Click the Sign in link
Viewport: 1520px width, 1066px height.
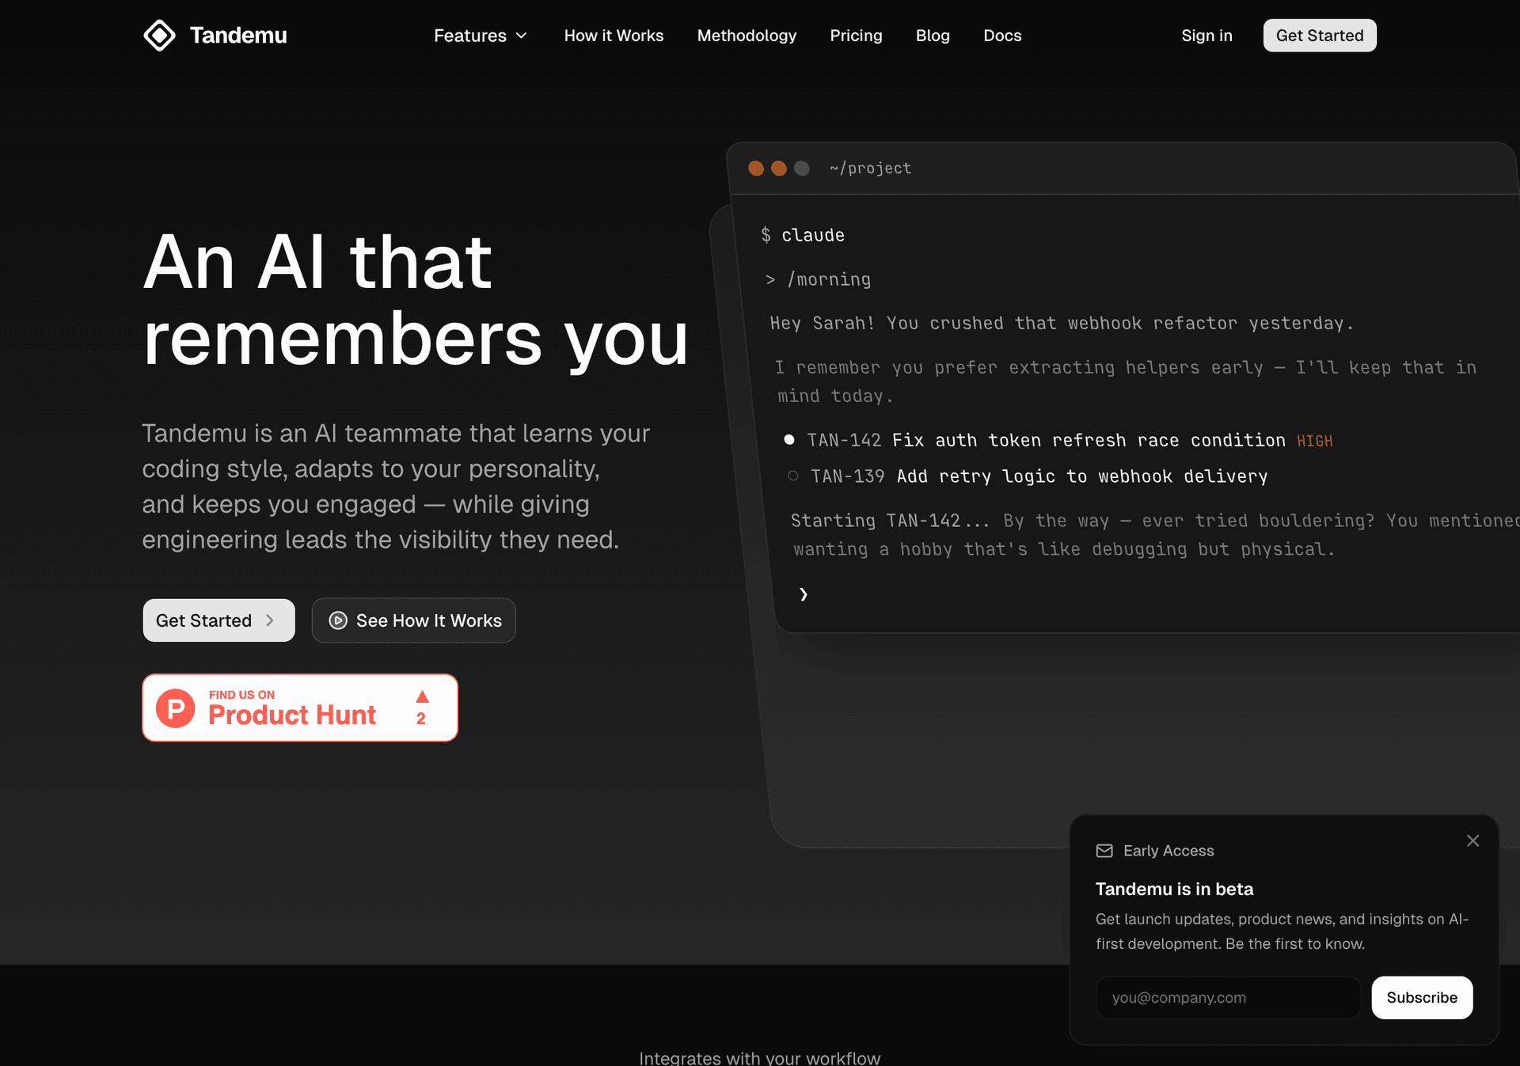pos(1206,36)
